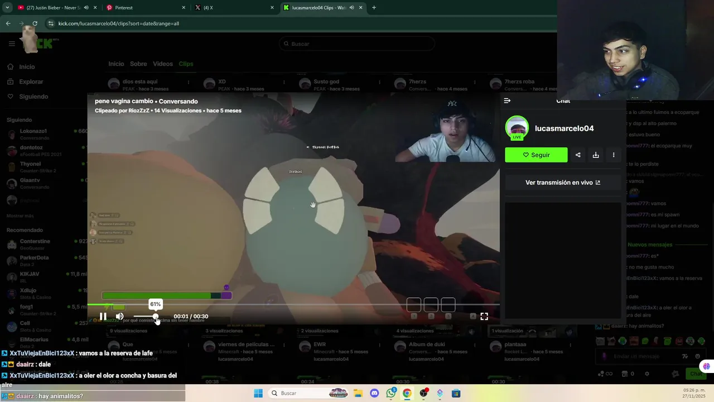Viewport: 714px width, 402px height.
Task: Follow lucasmarcelo04 with Seguir button
Action: (536, 155)
